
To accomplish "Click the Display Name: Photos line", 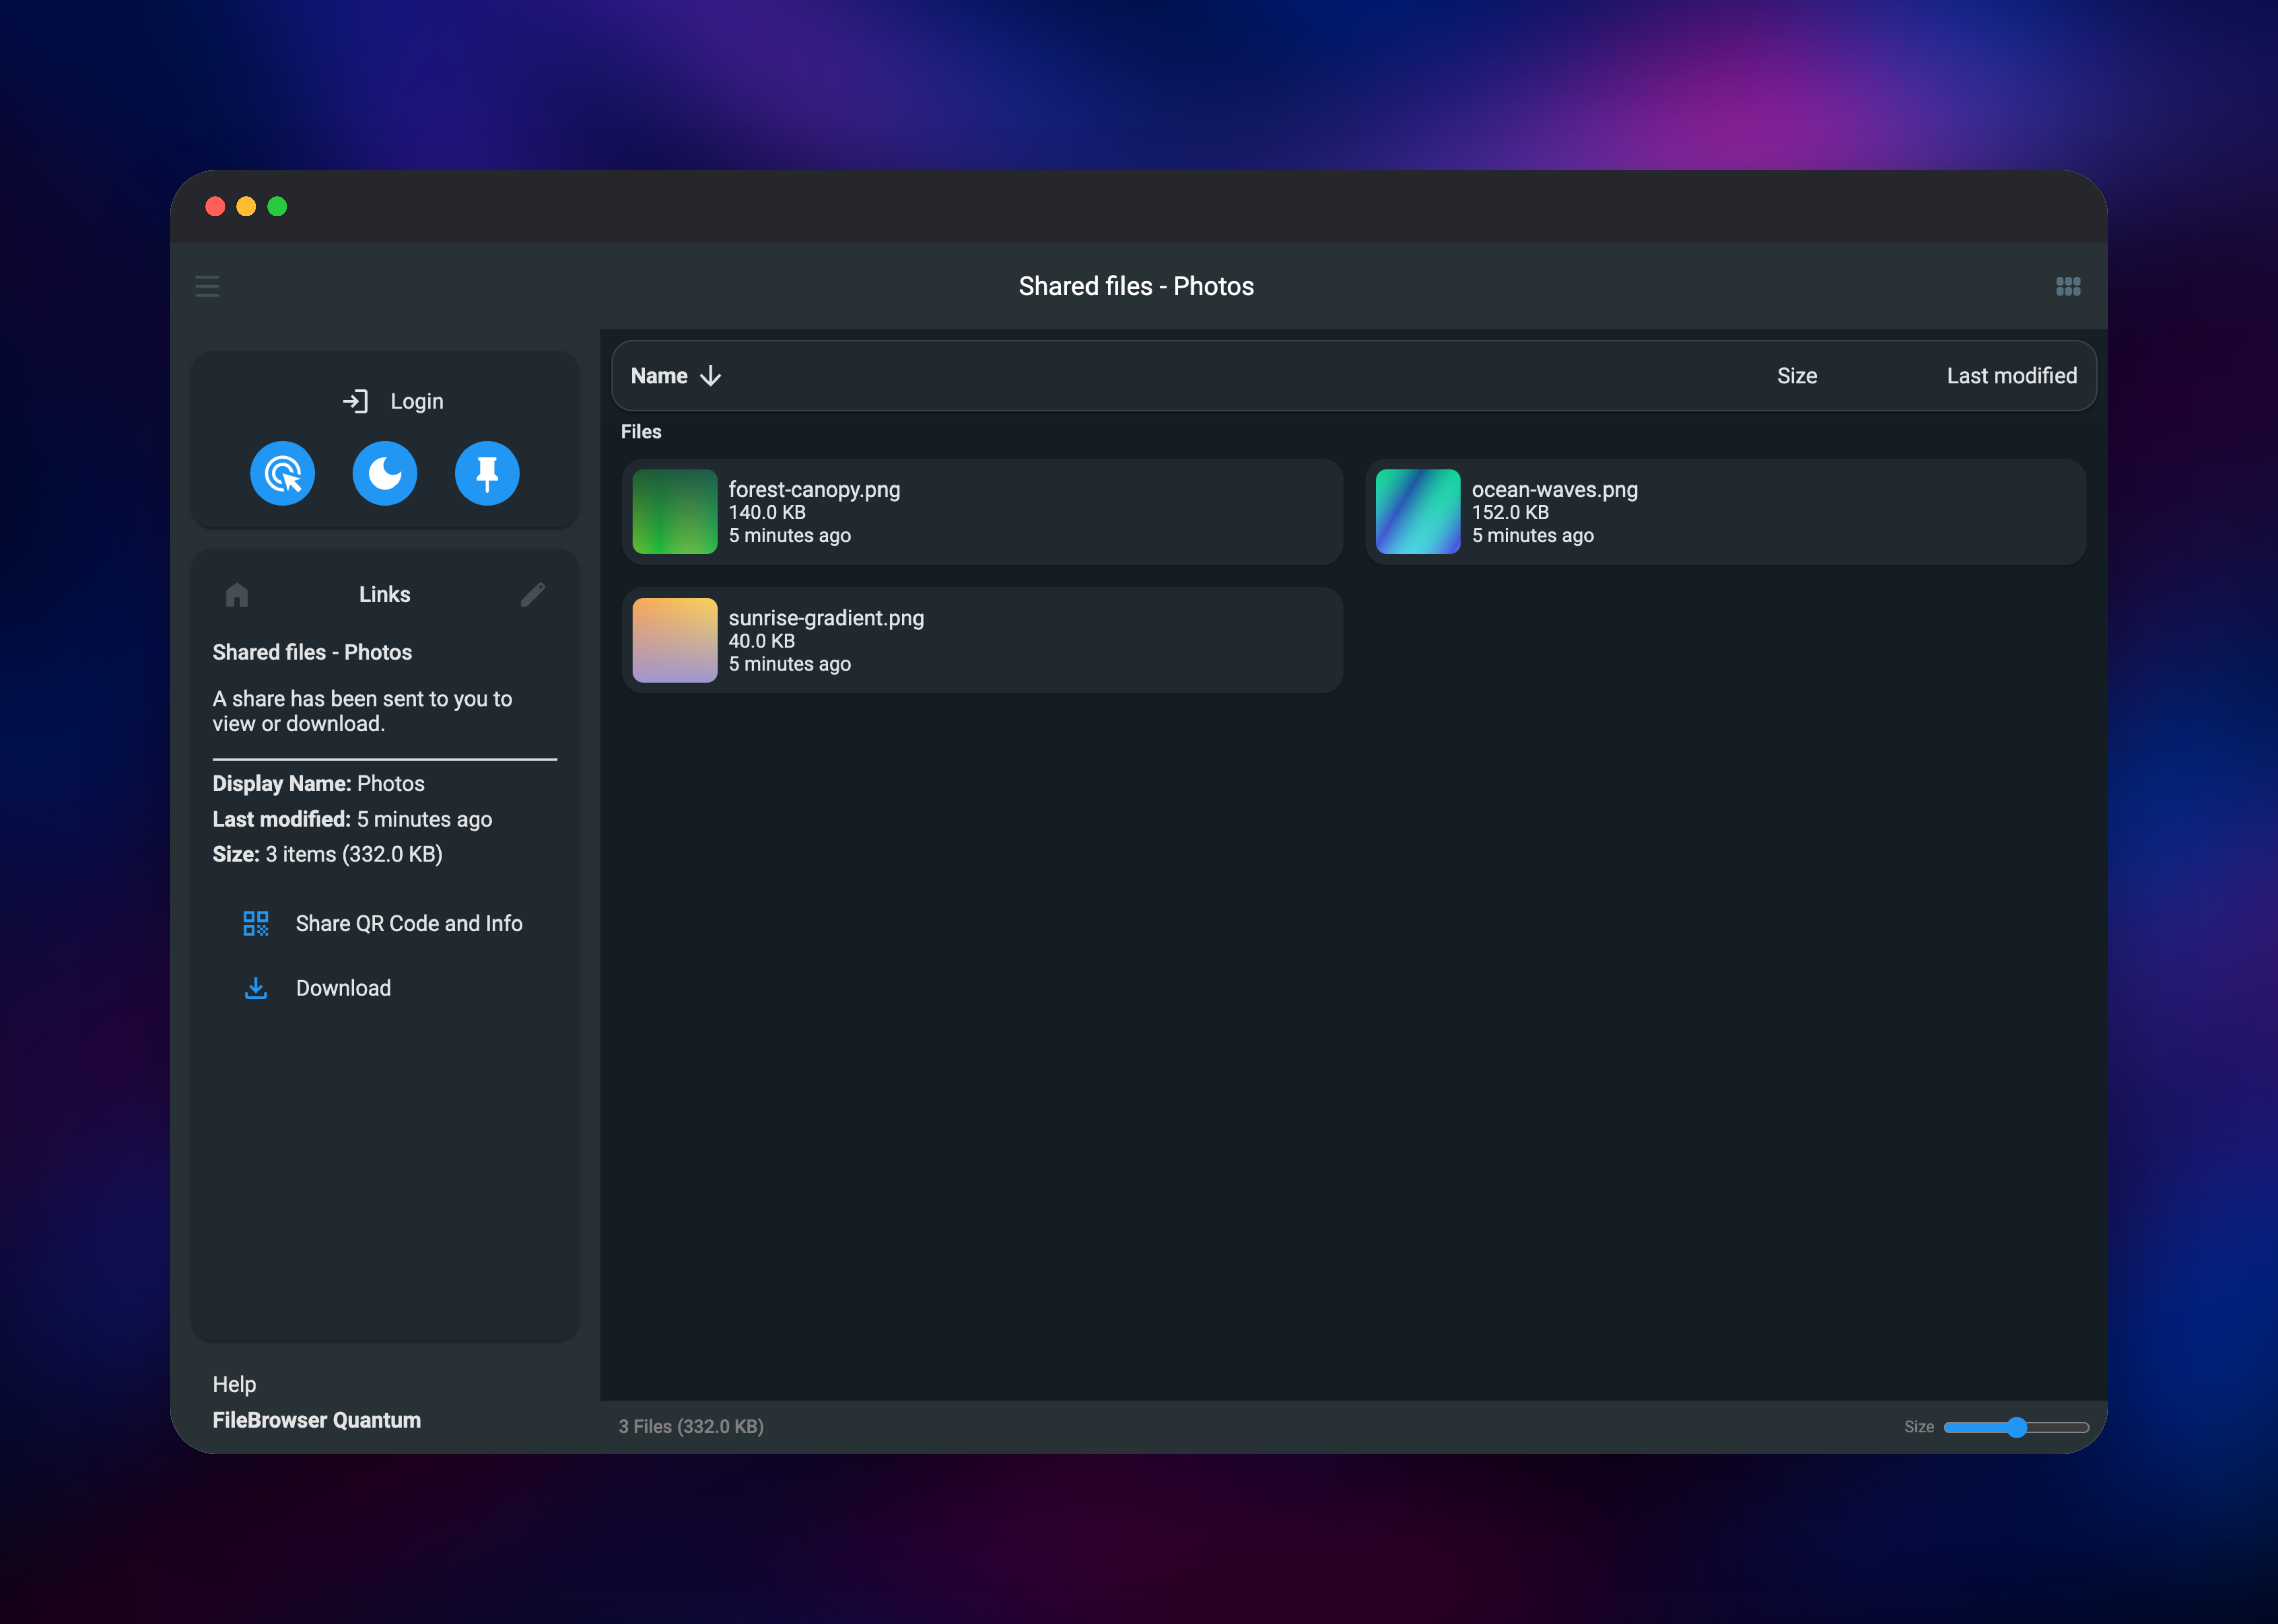I will (319, 784).
